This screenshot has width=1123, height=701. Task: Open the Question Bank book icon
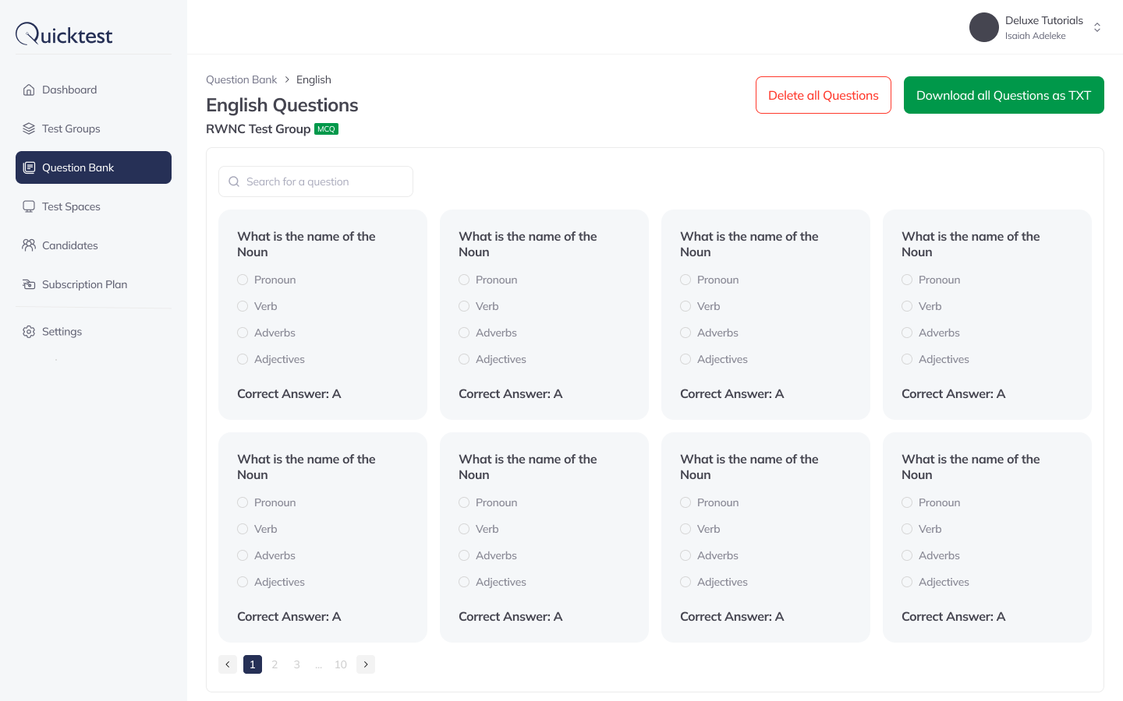[x=29, y=167]
